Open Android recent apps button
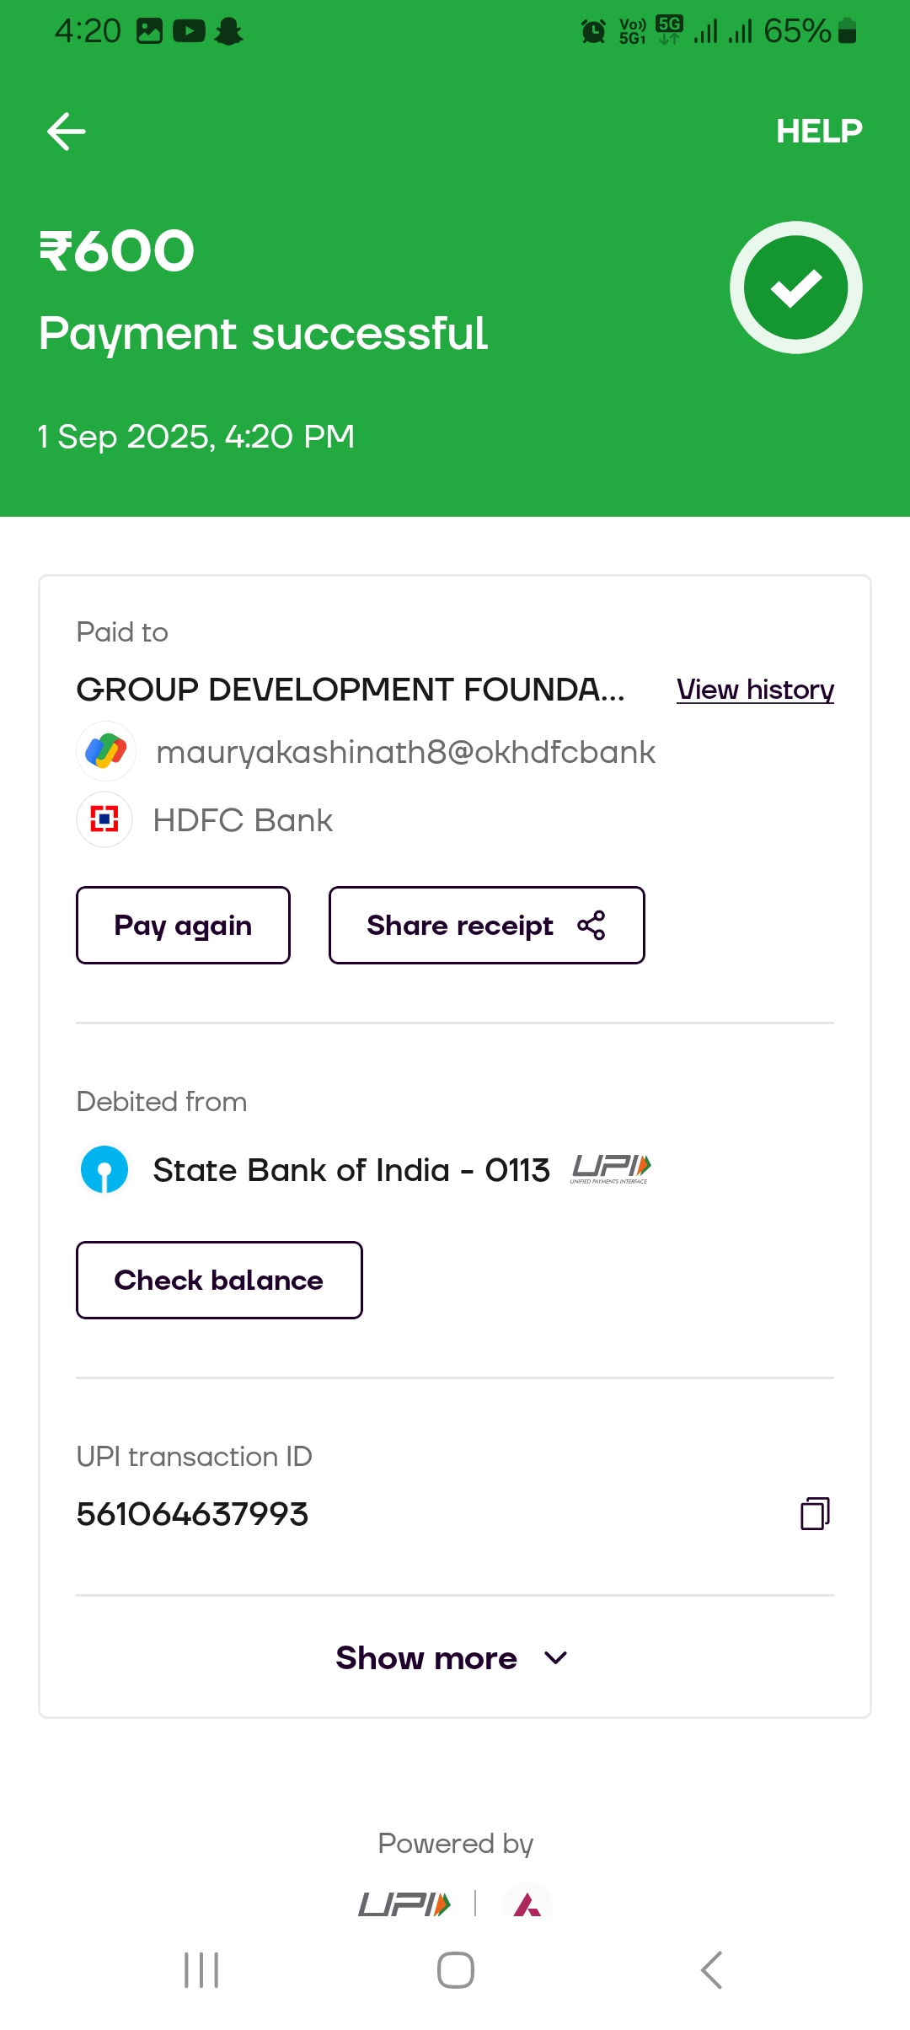 [x=201, y=1970]
